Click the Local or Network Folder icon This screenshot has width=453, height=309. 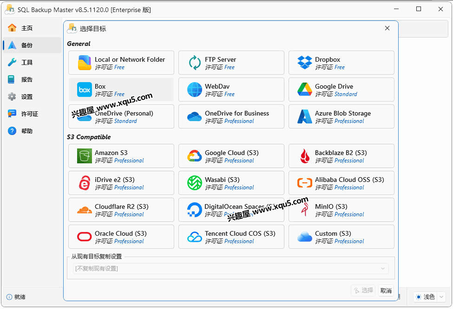(84, 63)
